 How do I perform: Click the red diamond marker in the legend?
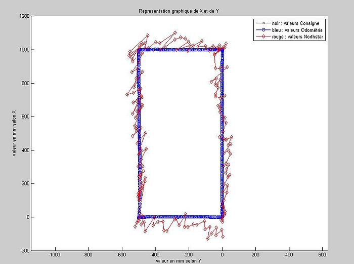262,36
